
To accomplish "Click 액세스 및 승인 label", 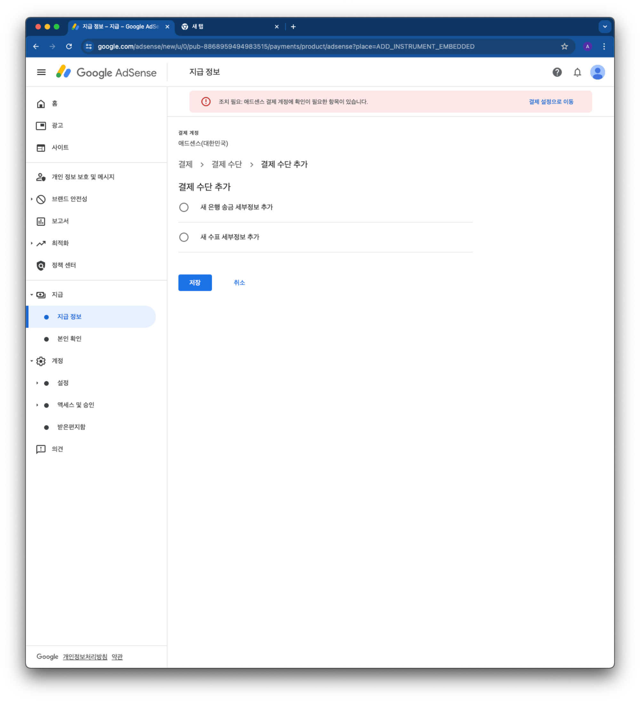I will click(76, 405).
